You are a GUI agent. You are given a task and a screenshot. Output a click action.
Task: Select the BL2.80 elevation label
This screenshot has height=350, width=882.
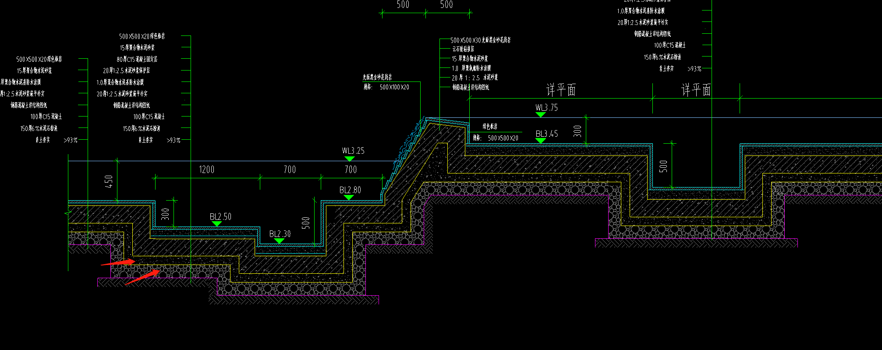click(x=350, y=190)
